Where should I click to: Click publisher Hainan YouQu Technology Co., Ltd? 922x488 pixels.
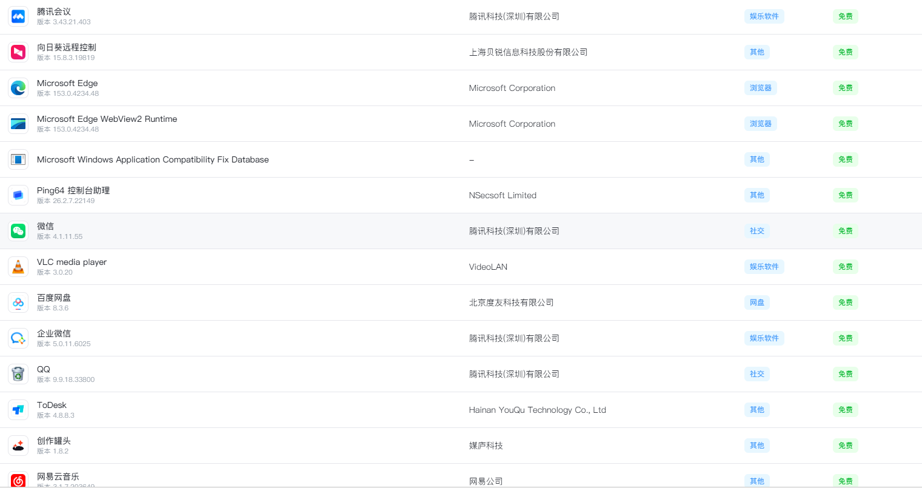tap(538, 410)
